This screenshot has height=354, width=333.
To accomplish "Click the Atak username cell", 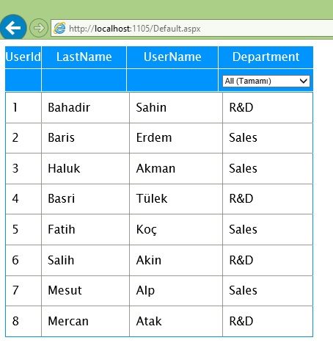I will tap(176, 321).
